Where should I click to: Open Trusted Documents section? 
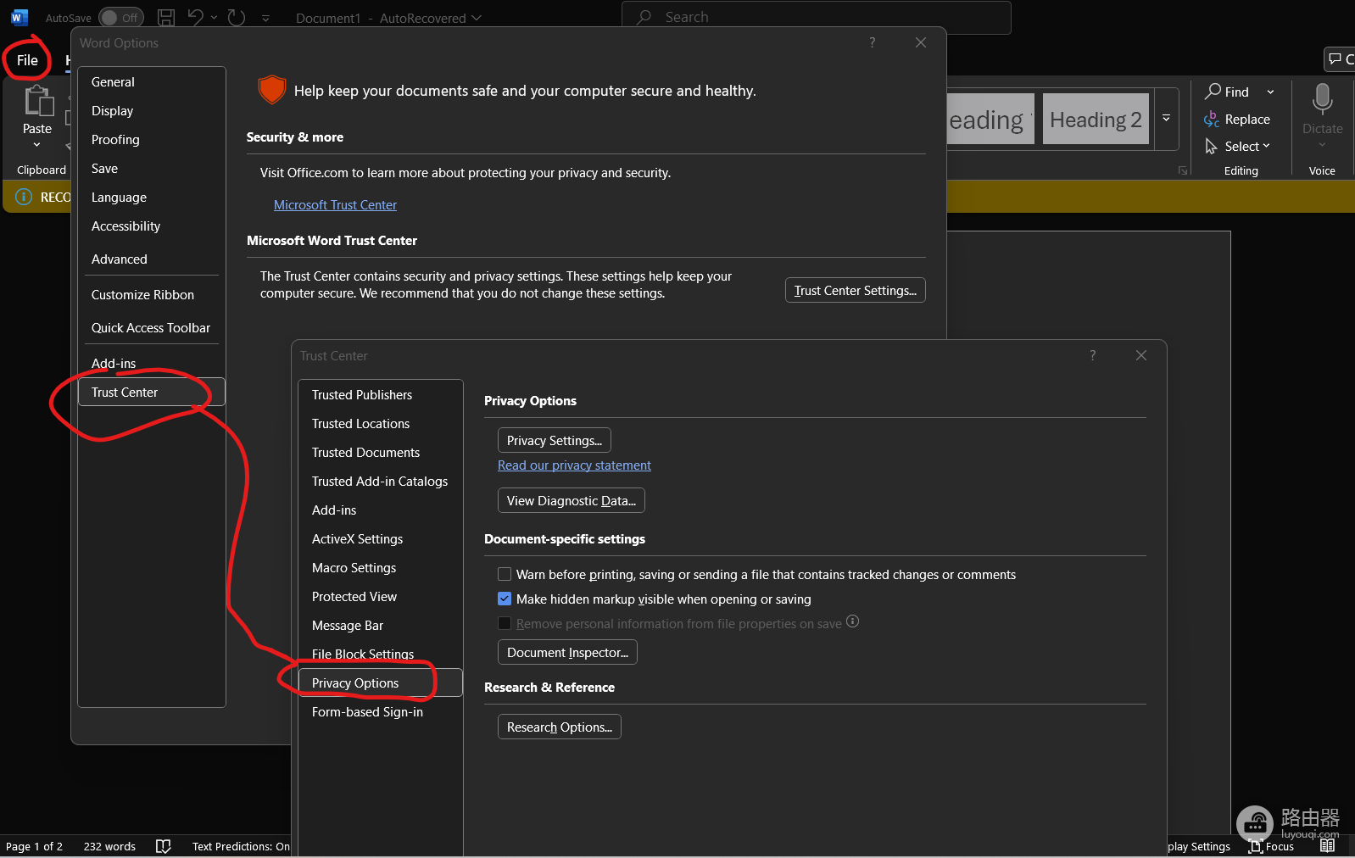click(x=381, y=453)
